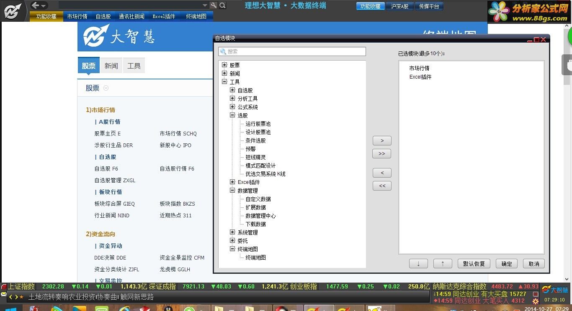The height and width of the screenshot is (311, 572).
Task: Move selected module down with ↓ button
Action: [418, 264]
